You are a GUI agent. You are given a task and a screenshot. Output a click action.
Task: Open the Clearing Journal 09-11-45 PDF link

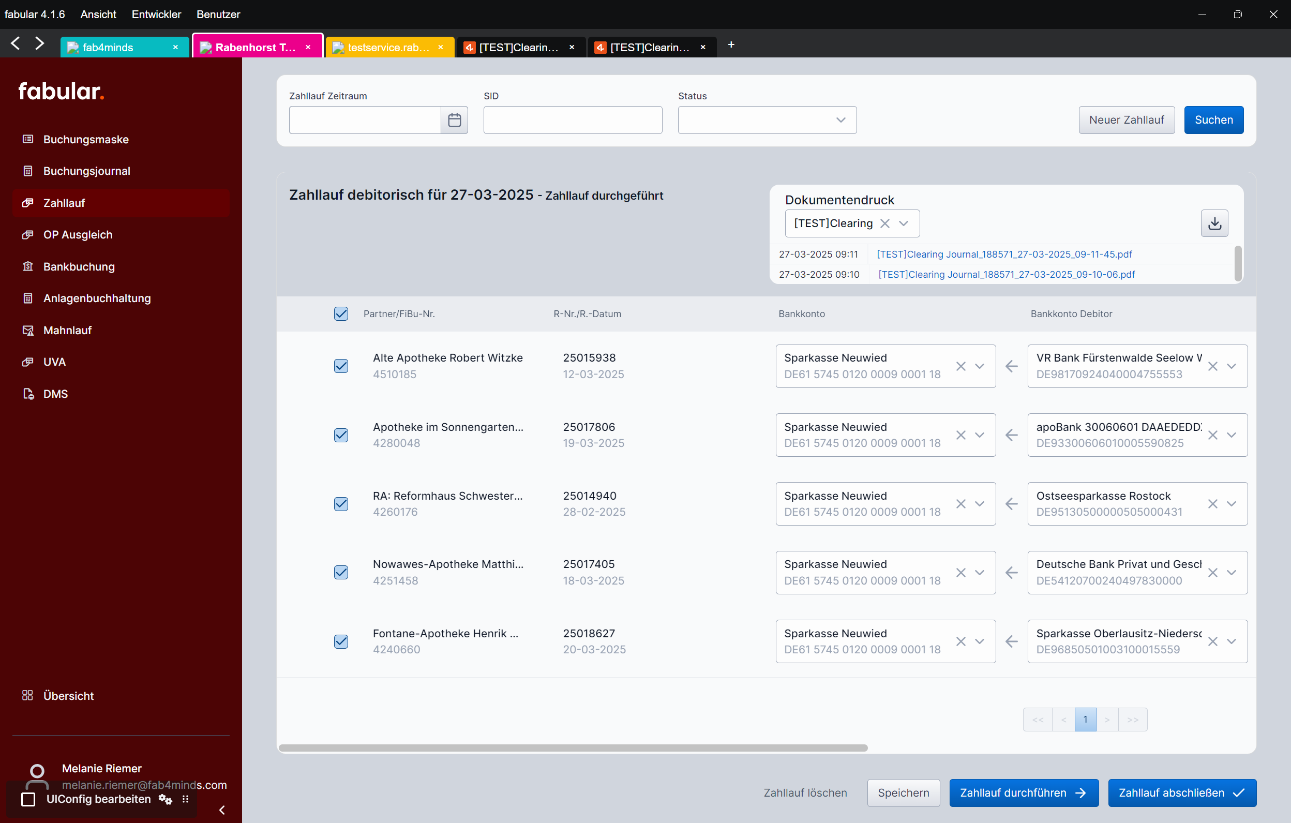tap(1004, 254)
